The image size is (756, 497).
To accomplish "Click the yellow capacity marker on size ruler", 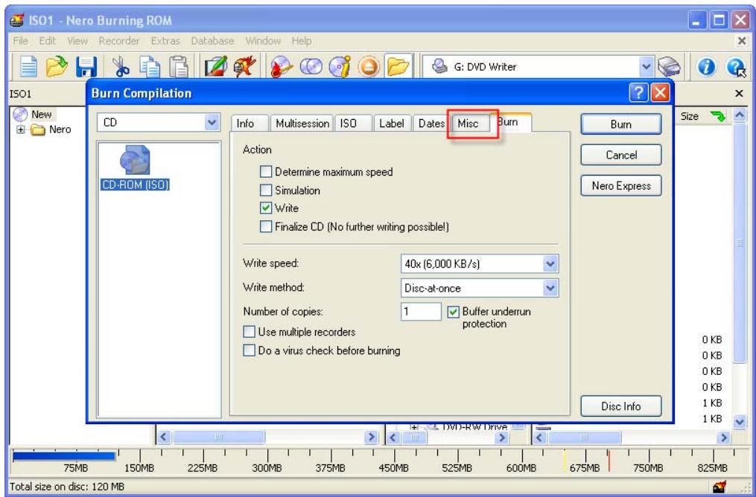I will click(564, 461).
